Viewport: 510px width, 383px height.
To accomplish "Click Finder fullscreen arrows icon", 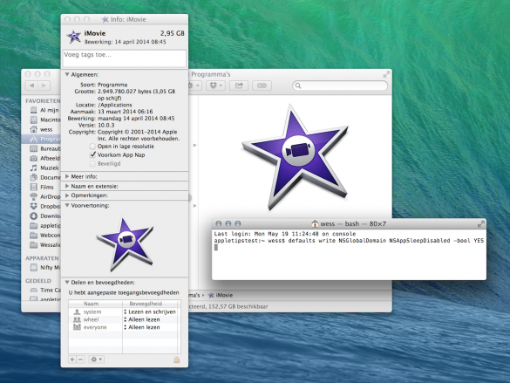I will click(x=385, y=74).
